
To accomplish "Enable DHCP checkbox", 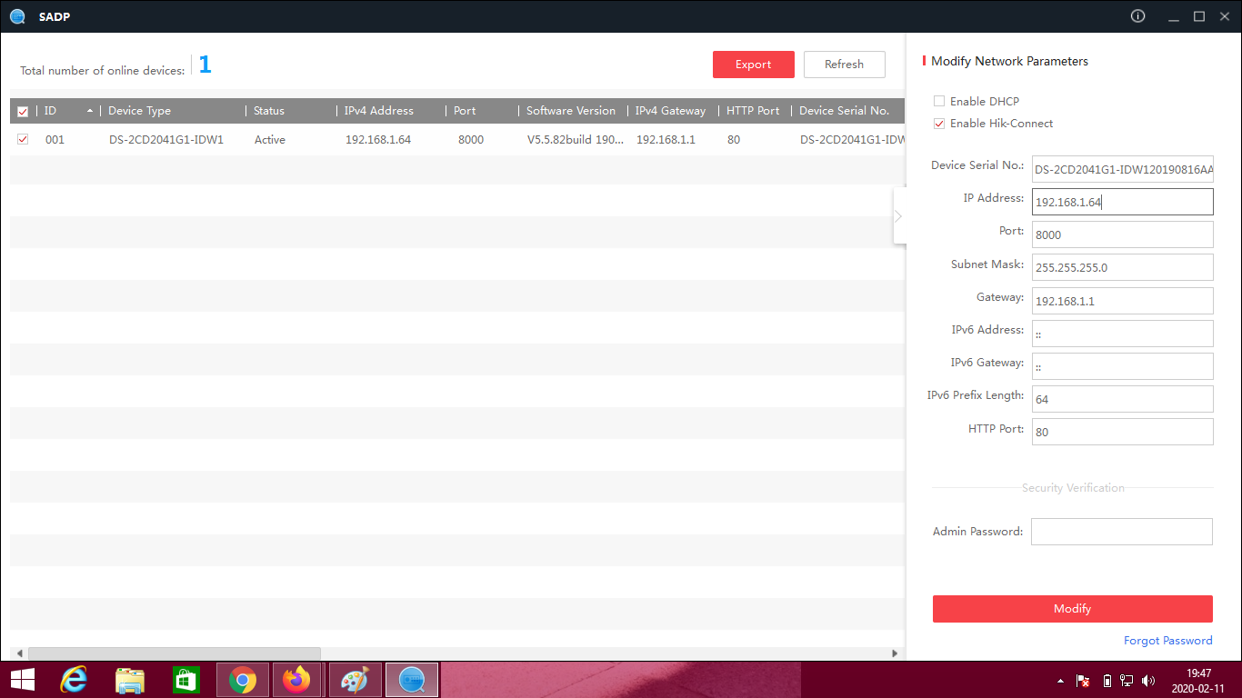I will (939, 101).
